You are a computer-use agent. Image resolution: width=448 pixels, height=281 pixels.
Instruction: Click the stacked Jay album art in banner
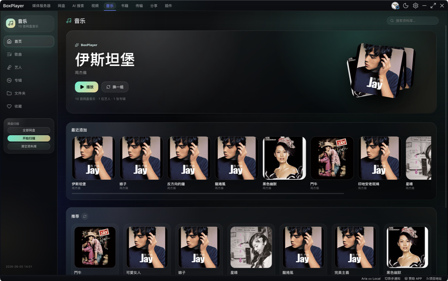(380, 70)
